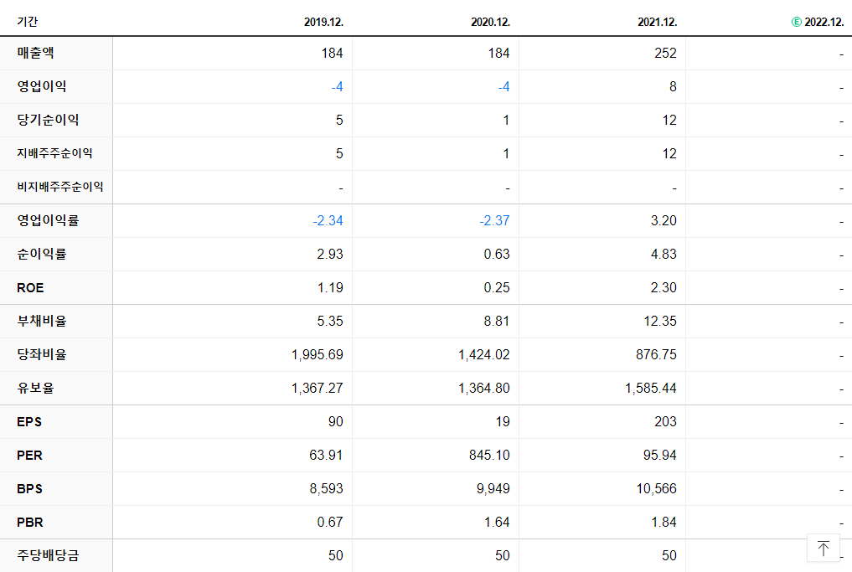
Task: Select the 2021.12. column header
Action: (657, 23)
